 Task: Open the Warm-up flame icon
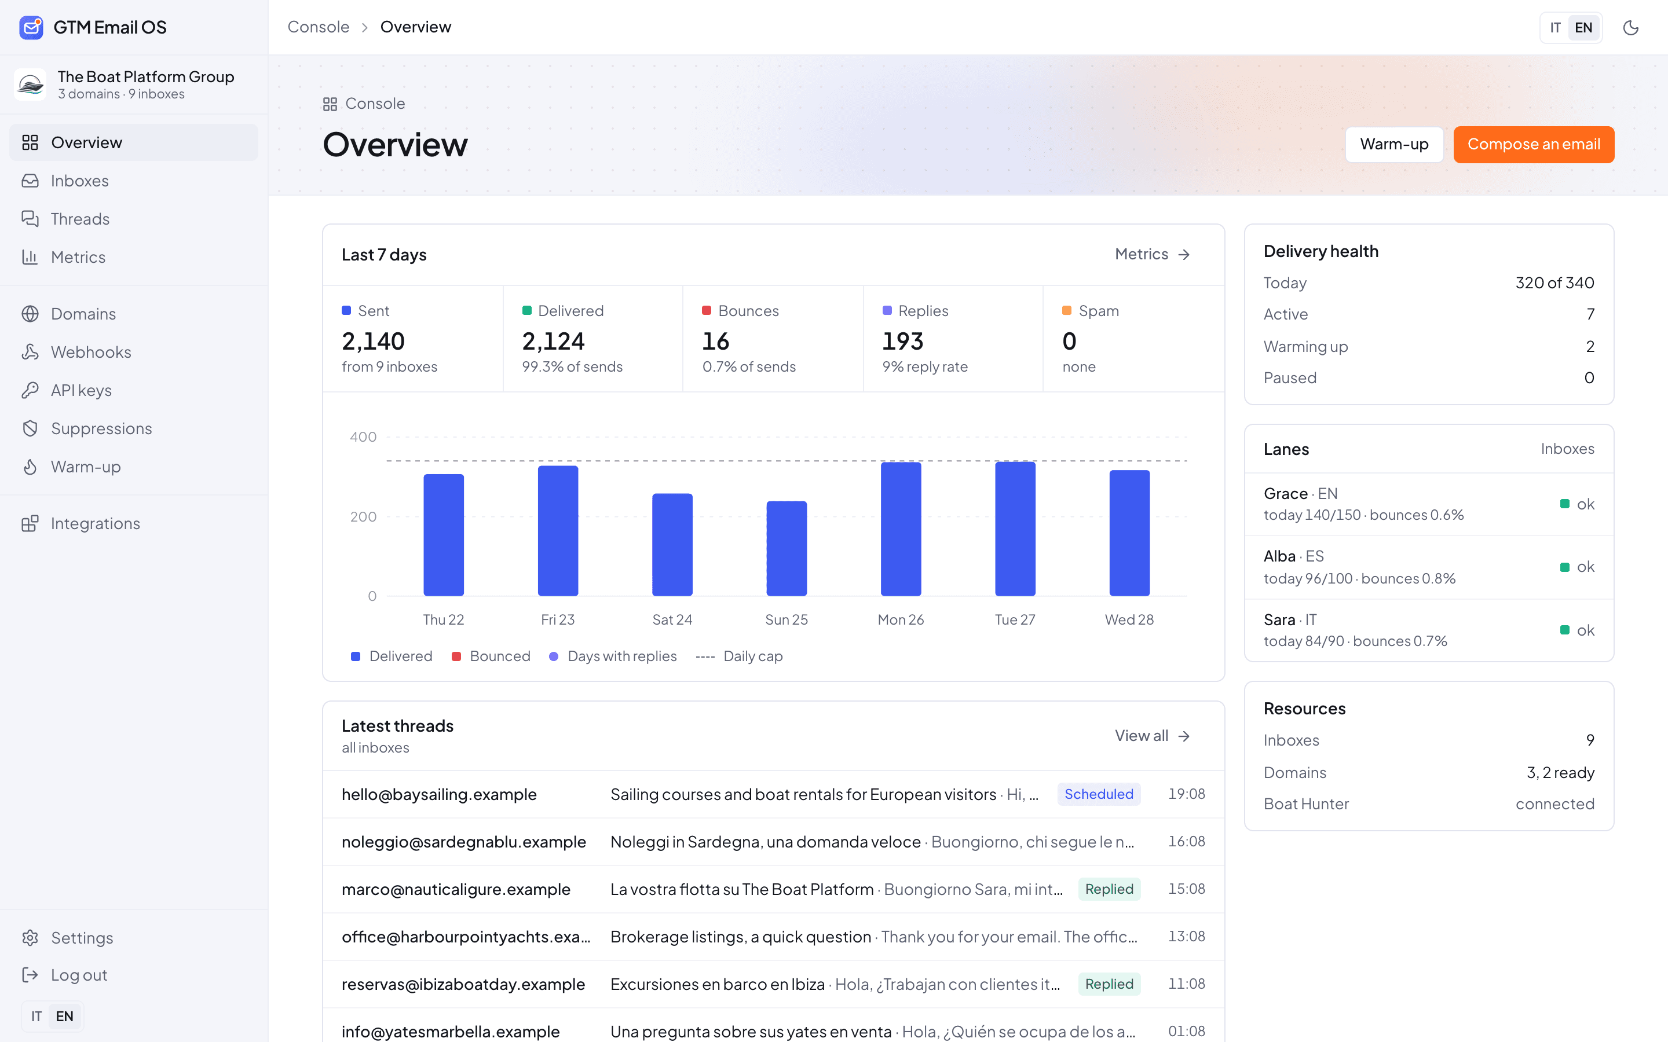pyautogui.click(x=30, y=467)
